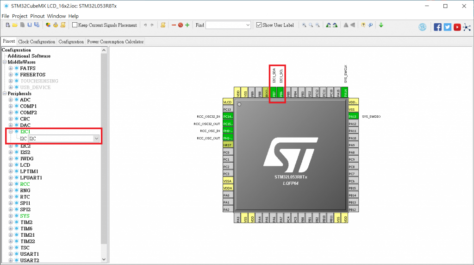Switch to the Configuration tab
The width and height of the screenshot is (474, 265).
[71, 42]
